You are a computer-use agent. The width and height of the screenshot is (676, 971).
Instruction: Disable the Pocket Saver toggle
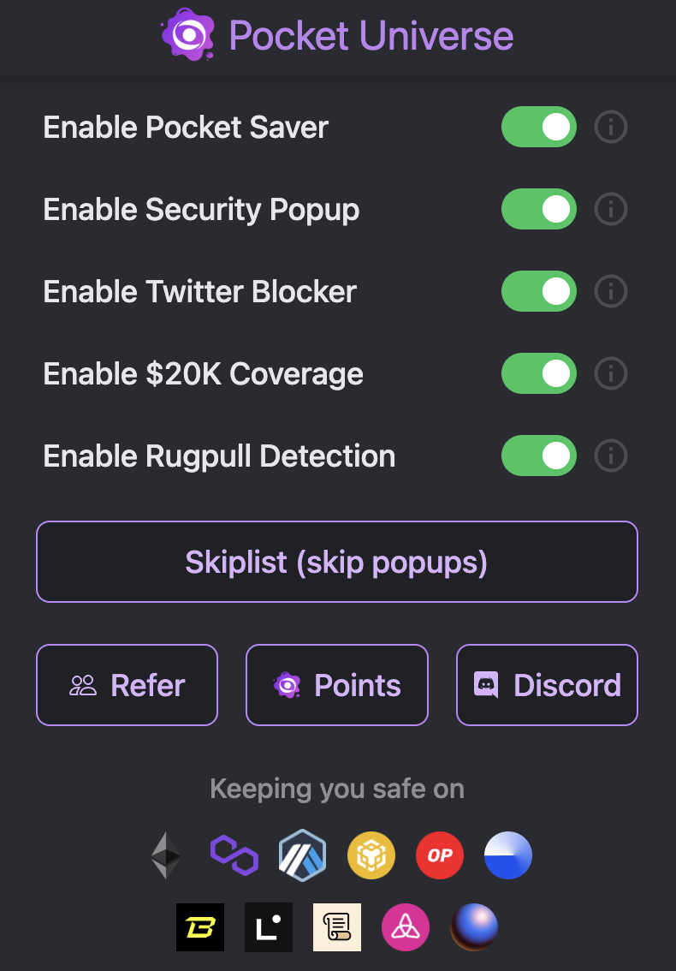point(538,128)
